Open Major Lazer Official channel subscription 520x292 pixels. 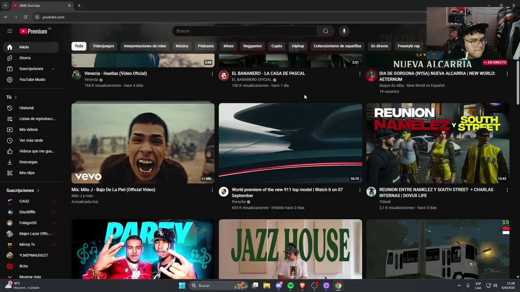[31, 234]
